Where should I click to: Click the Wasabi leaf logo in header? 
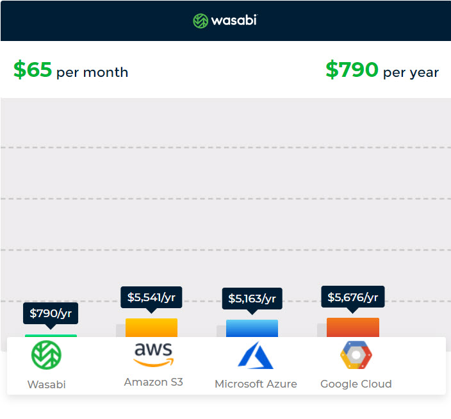pos(200,21)
